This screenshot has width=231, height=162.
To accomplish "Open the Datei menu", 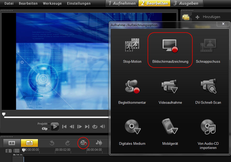I will [9, 3].
